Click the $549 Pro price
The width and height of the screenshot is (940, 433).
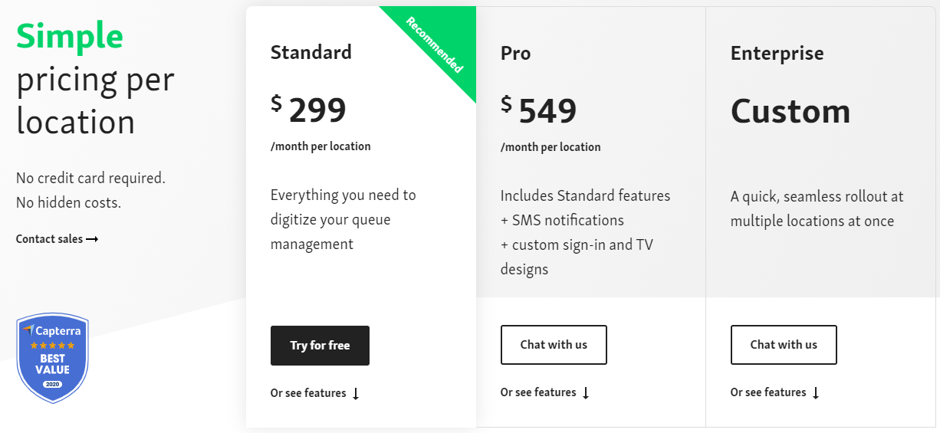point(539,110)
